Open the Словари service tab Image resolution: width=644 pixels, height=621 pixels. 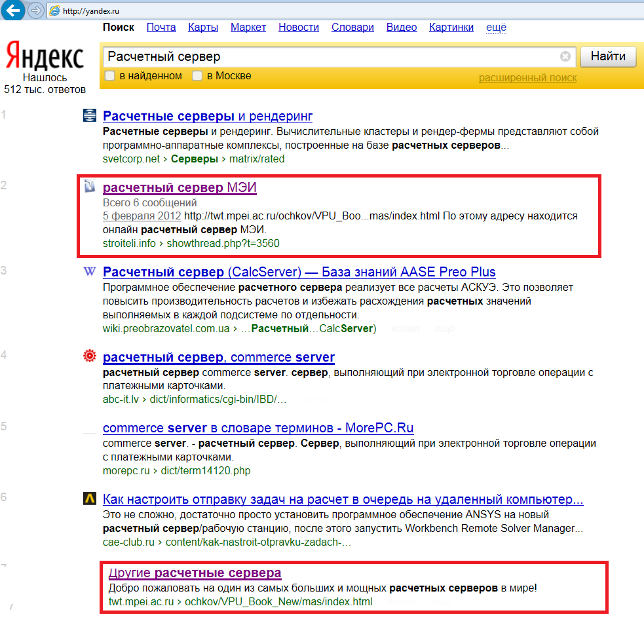click(352, 27)
